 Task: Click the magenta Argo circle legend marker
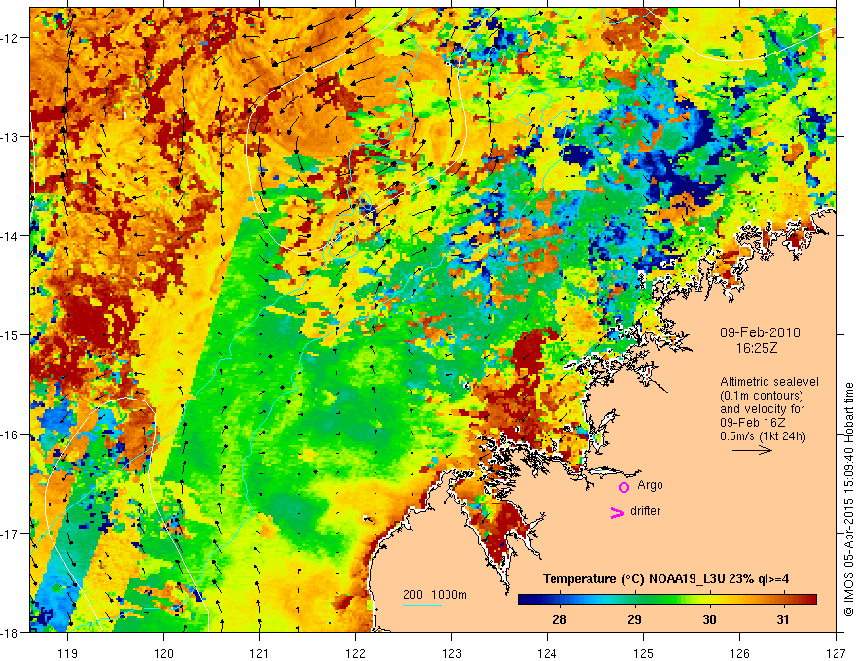click(624, 487)
